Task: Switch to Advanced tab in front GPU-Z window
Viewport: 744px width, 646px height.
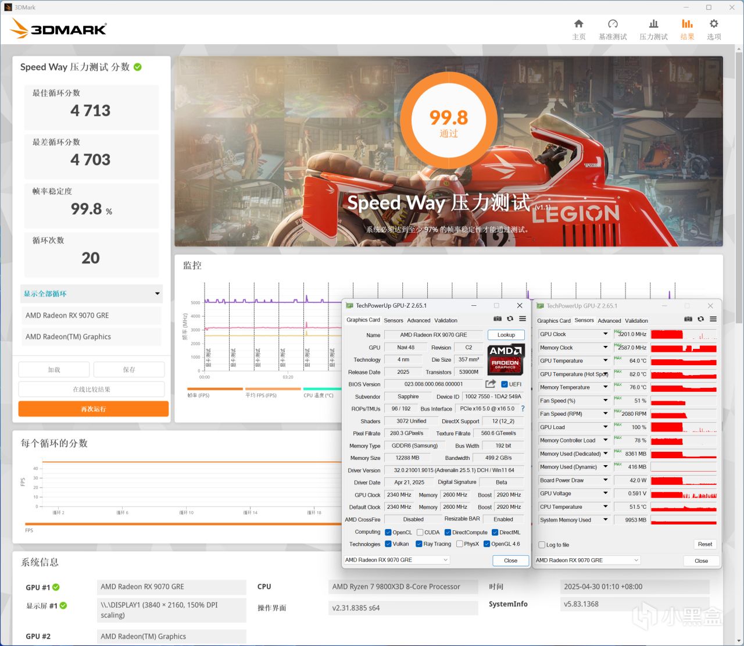Action: click(419, 320)
